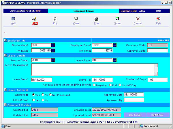Select Approved No radio button
The image size is (173, 129).
coord(43,95)
